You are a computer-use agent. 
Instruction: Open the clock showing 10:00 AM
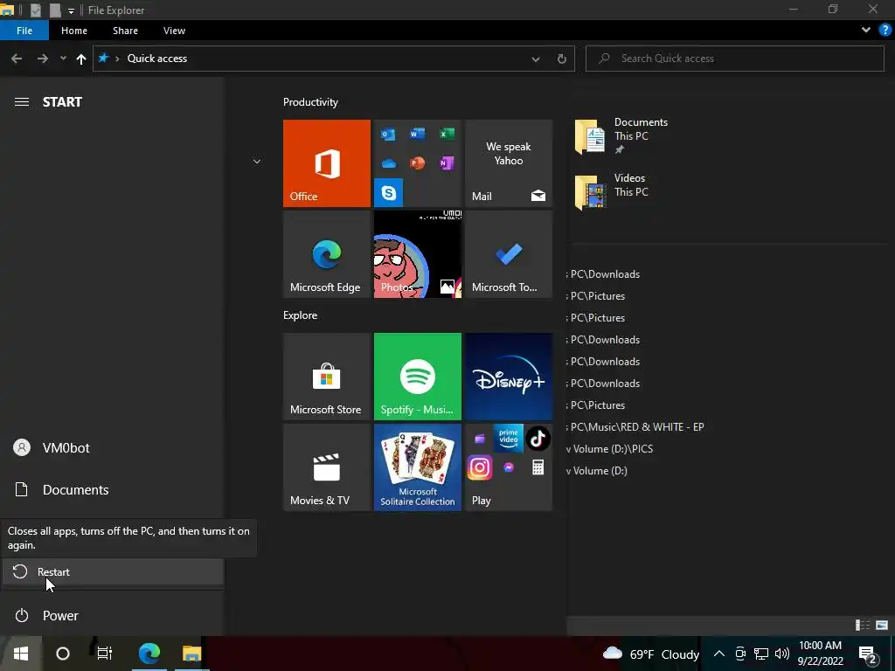click(820, 654)
